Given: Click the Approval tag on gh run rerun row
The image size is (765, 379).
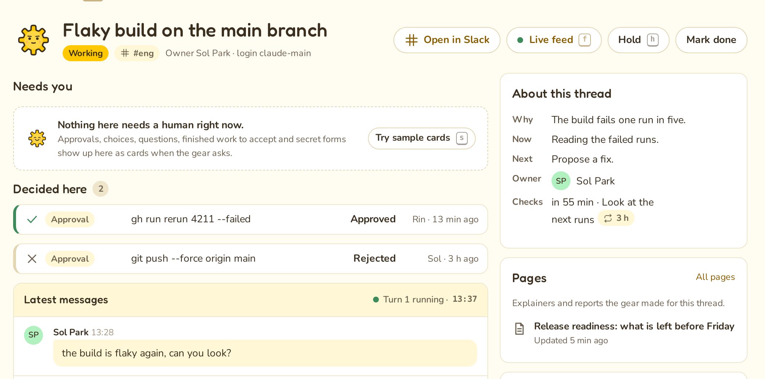Looking at the screenshot, I should (70, 219).
